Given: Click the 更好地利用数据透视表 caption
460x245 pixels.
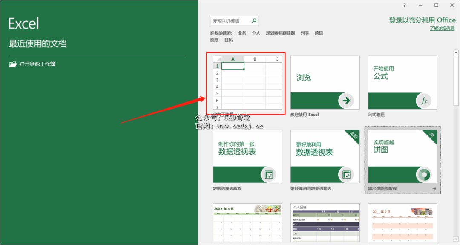Looking at the screenshot, I should pos(311,189).
